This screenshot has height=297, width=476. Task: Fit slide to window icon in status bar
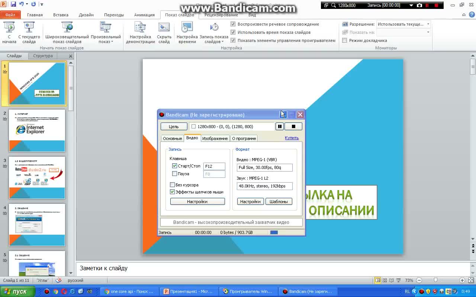point(470,280)
